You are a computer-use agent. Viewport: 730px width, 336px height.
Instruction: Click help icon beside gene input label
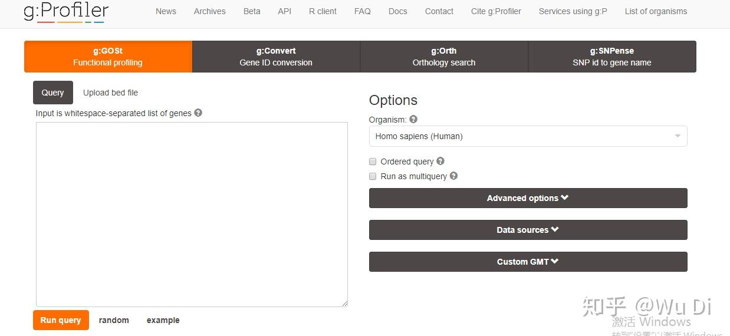198,113
